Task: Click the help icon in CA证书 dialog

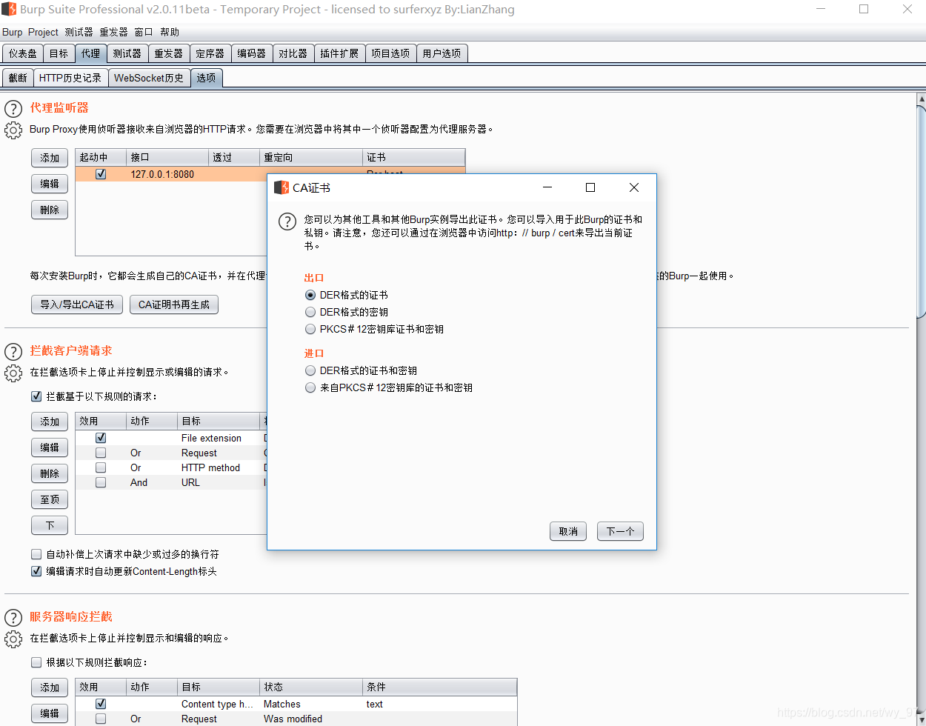Action: 287,222
